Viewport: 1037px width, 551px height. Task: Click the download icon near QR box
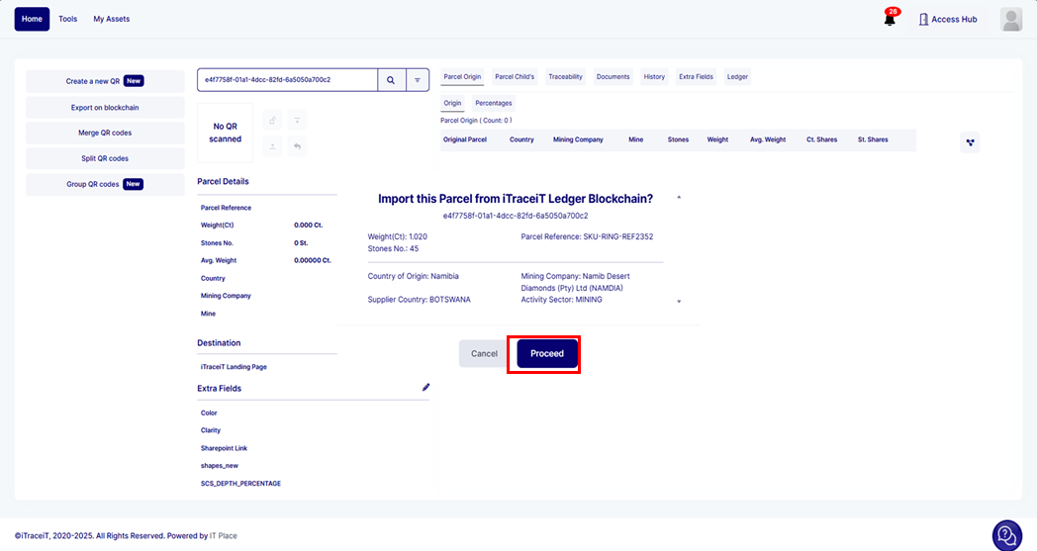297,121
